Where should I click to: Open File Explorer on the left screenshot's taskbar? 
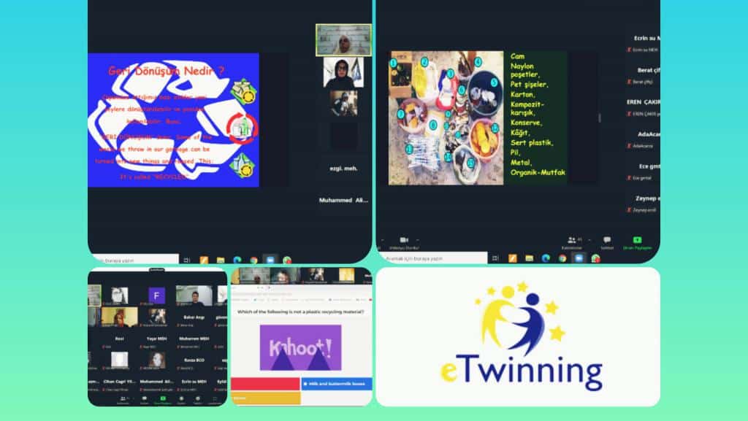click(x=221, y=260)
